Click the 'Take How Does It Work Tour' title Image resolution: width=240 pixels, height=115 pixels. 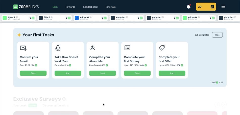click(x=66, y=59)
